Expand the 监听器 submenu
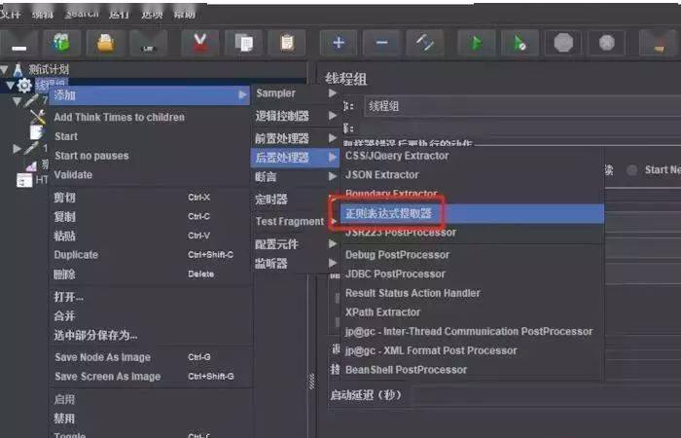Screen dimensions: 681x438 pos(296,264)
